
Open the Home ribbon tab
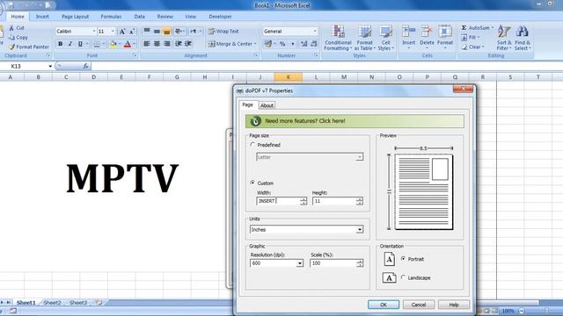pos(18,17)
